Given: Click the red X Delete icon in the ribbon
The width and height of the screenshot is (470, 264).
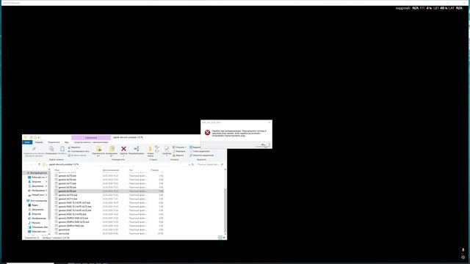Looking at the screenshot, I should [123, 149].
